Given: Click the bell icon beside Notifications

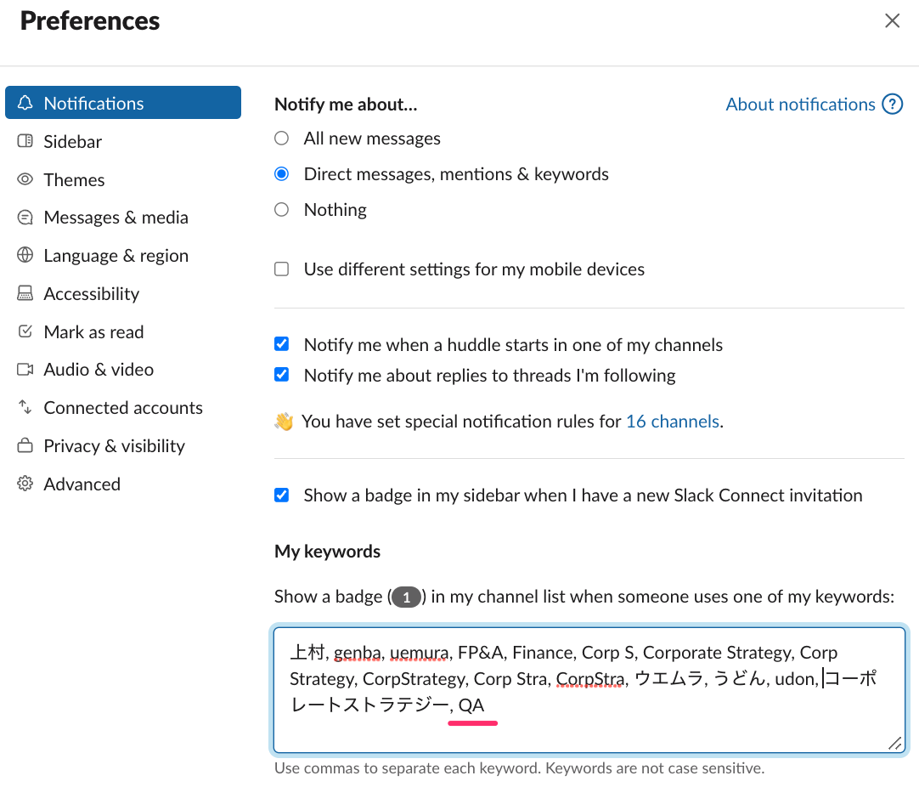Looking at the screenshot, I should coord(25,104).
